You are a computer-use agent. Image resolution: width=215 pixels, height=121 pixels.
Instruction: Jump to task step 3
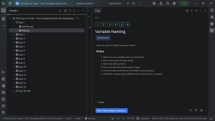point(109,25)
